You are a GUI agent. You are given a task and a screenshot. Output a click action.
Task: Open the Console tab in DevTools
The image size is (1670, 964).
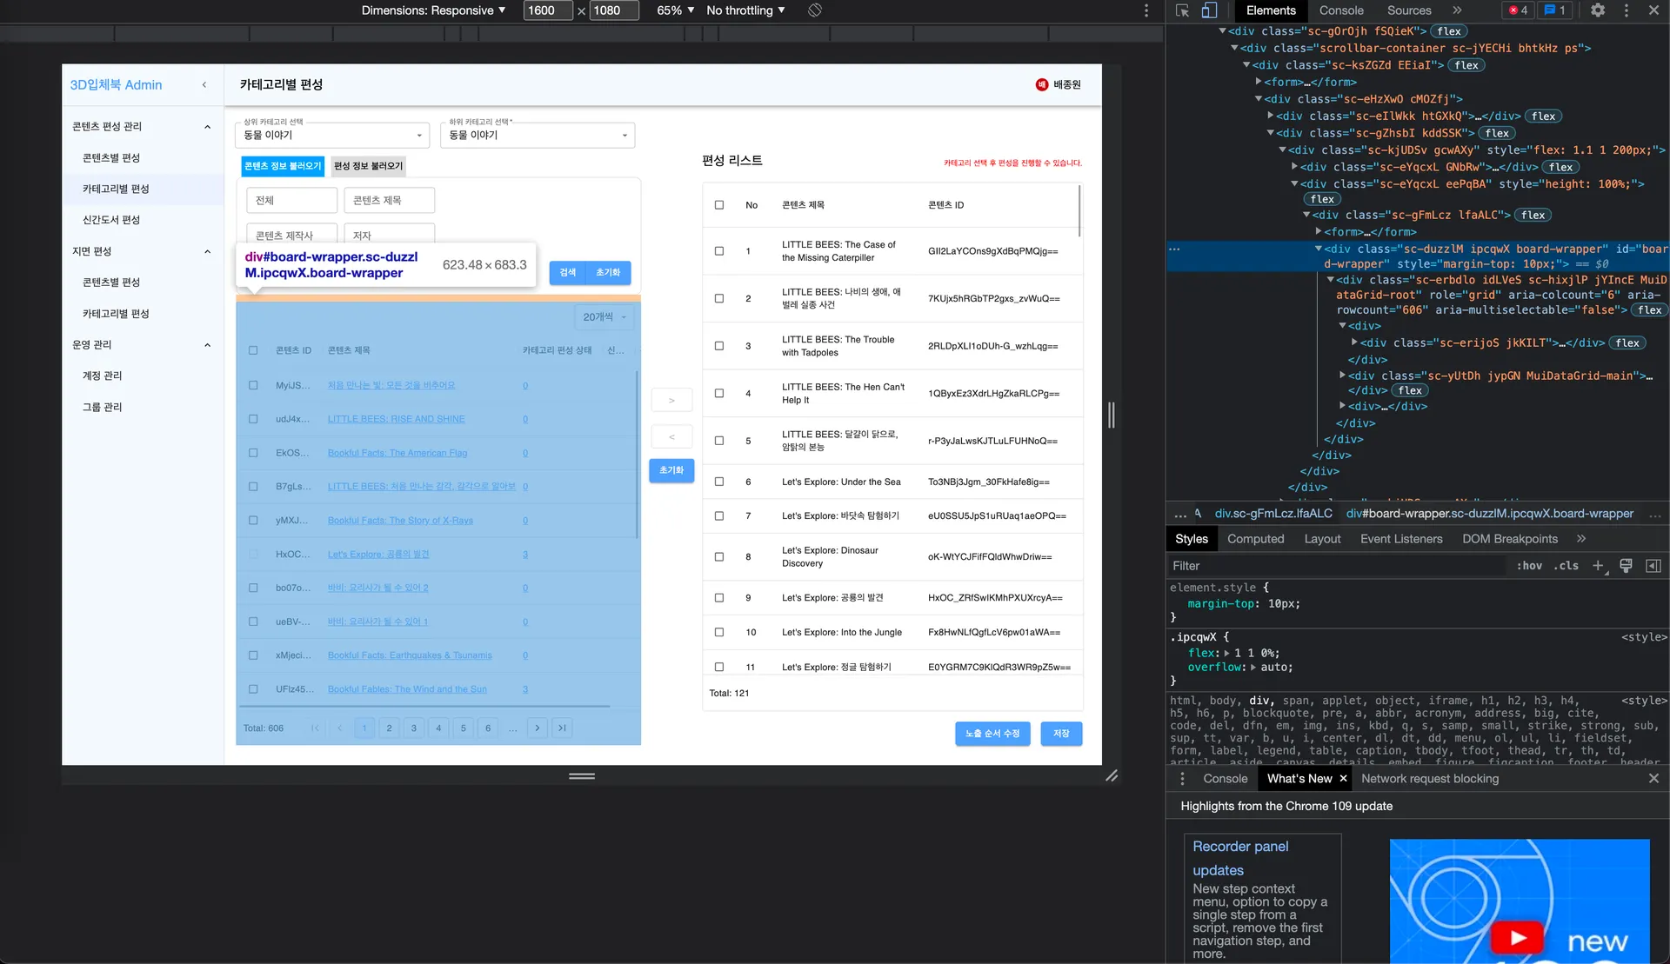[1340, 10]
